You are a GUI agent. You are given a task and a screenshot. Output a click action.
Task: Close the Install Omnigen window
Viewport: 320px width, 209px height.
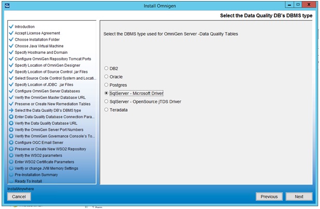[x=309, y=5]
